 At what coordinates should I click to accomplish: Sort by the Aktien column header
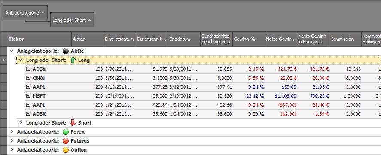pyautogui.click(x=88, y=39)
